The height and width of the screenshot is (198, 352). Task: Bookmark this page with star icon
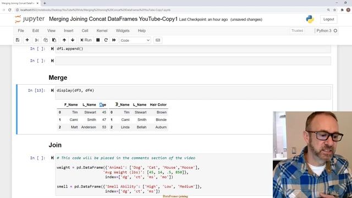pos(335,10)
